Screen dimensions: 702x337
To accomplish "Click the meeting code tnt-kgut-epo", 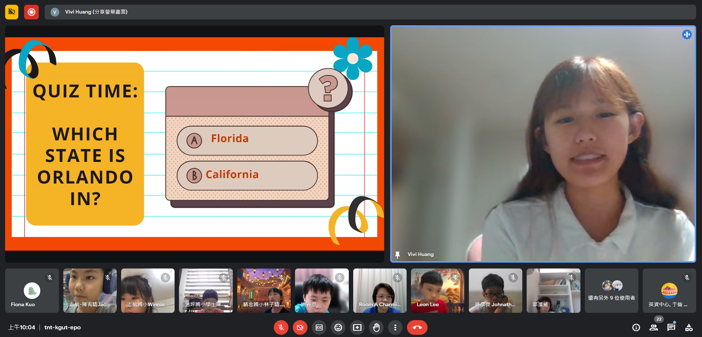I will pos(63,327).
